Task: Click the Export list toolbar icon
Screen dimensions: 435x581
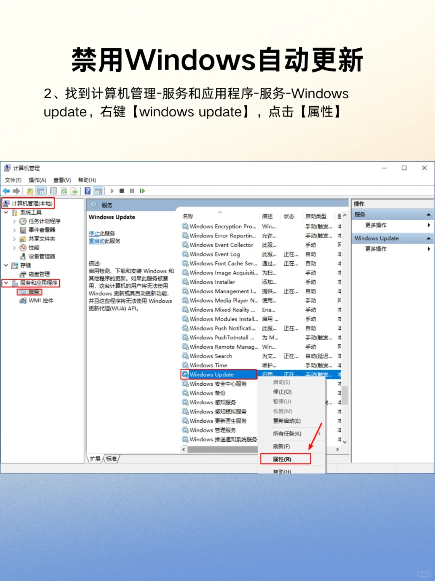Action: point(74,191)
